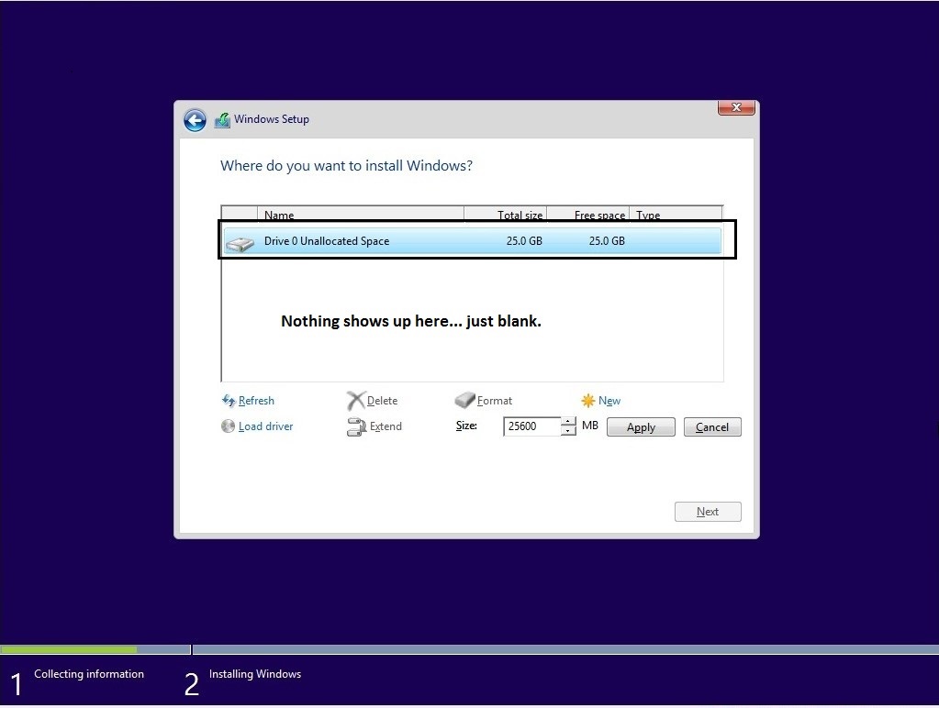Click into the Size input field
The height and width of the screenshot is (708, 939).
pyautogui.click(x=531, y=426)
